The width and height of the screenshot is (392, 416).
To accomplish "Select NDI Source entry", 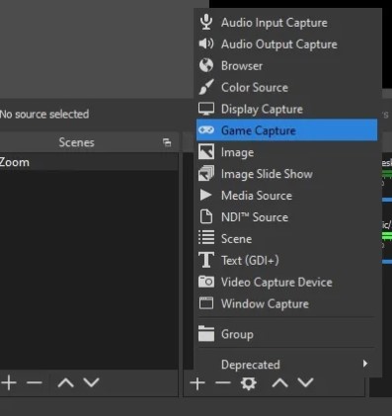I will pos(286,217).
